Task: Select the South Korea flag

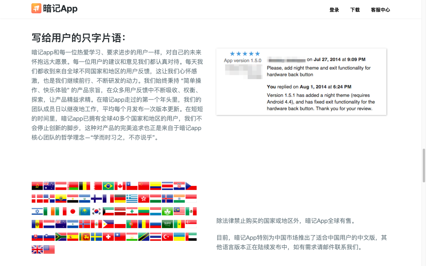Action: click(96, 211)
